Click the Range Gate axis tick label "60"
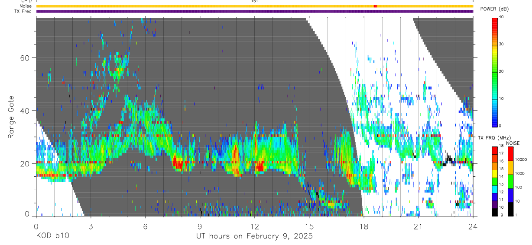The width and height of the screenshot is (532, 245). coord(25,58)
